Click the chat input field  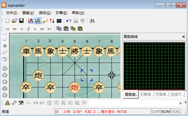134,103
